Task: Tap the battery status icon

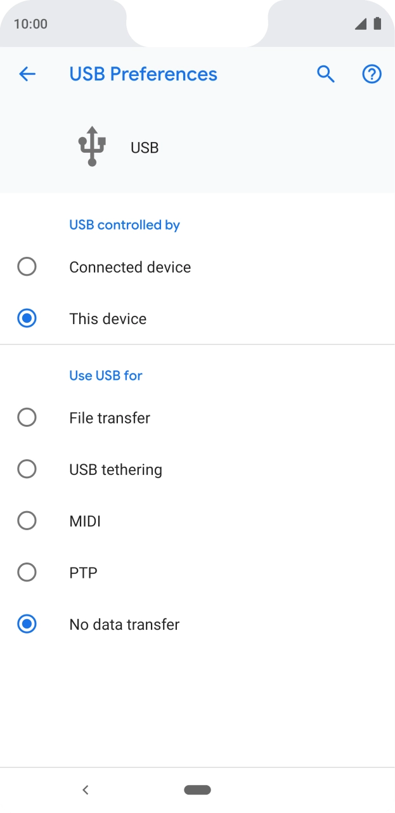Action: pos(377,24)
